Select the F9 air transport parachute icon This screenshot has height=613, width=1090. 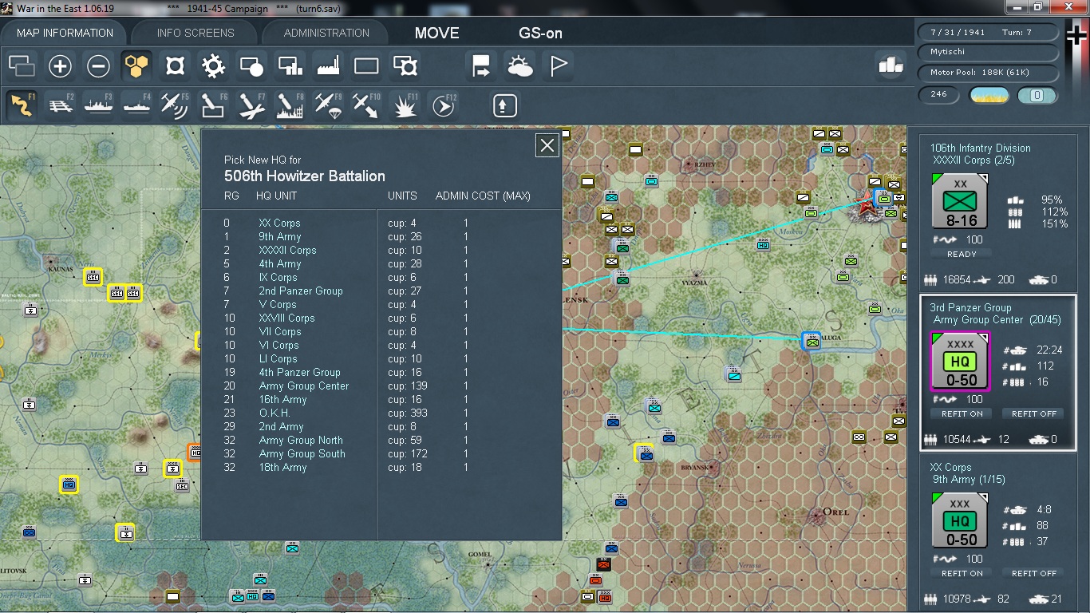328,105
